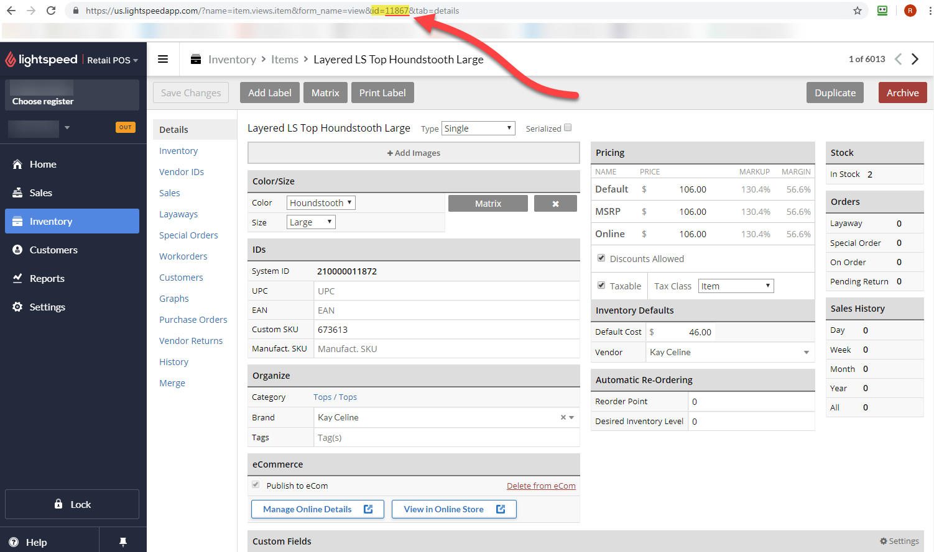Toggle the hamburger menu icon
This screenshot has width=934, height=552.
point(163,59)
